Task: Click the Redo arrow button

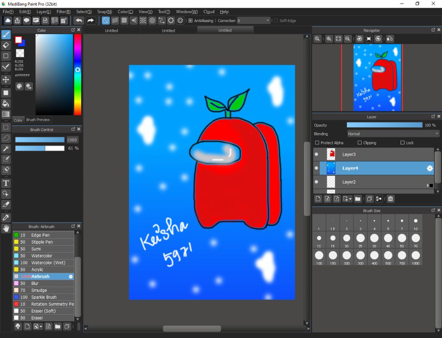Action: (90, 21)
